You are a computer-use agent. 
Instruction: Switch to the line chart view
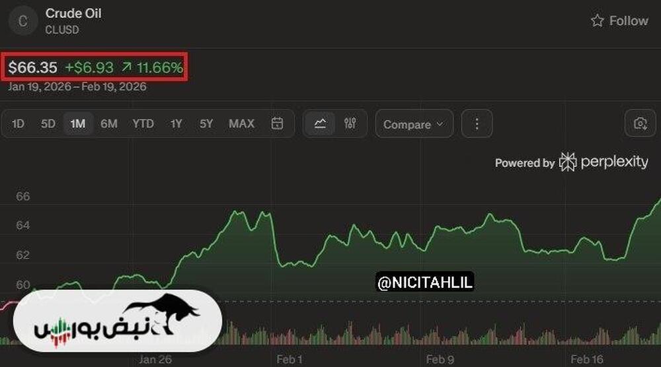point(321,123)
